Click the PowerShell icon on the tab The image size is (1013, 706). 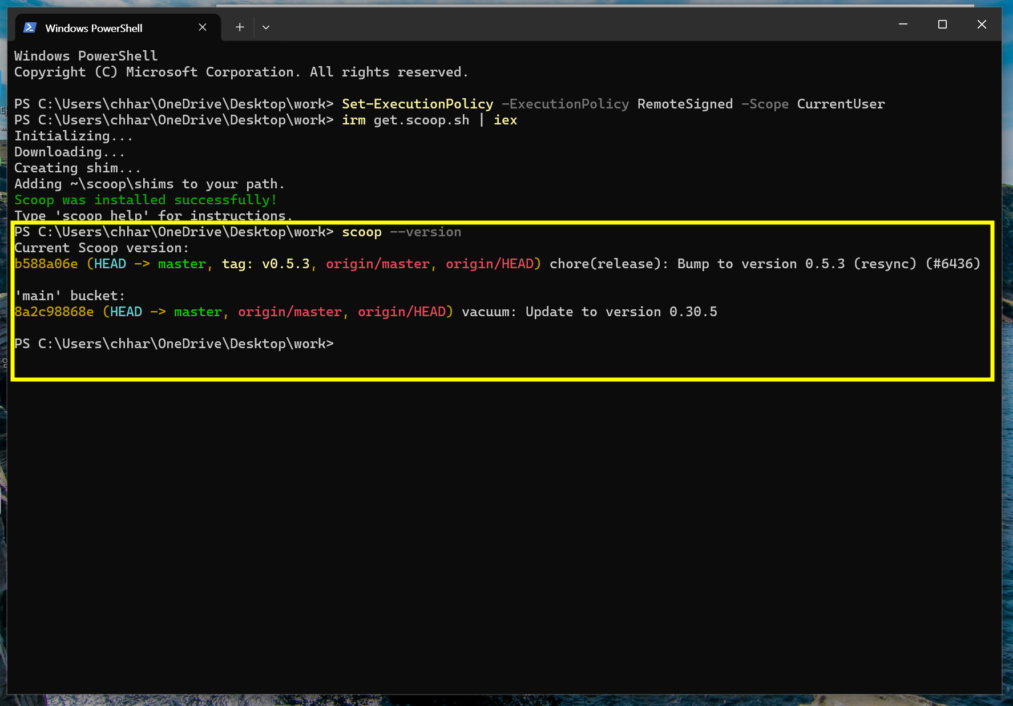click(x=30, y=27)
